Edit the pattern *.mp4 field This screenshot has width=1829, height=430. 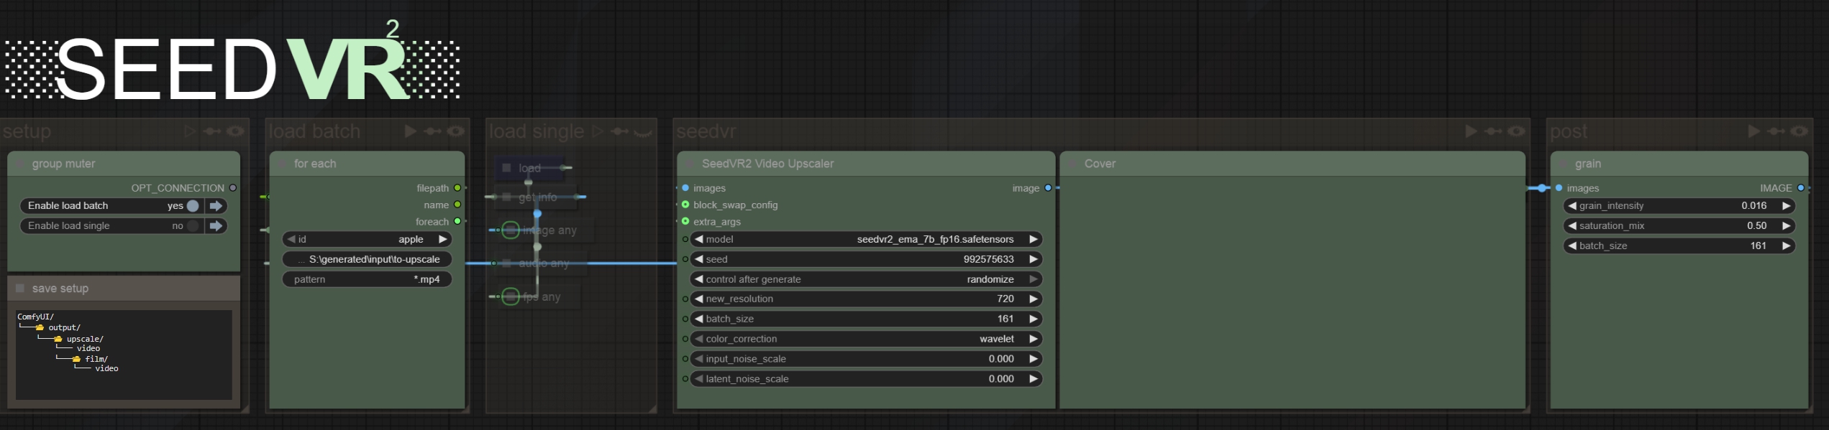click(367, 279)
